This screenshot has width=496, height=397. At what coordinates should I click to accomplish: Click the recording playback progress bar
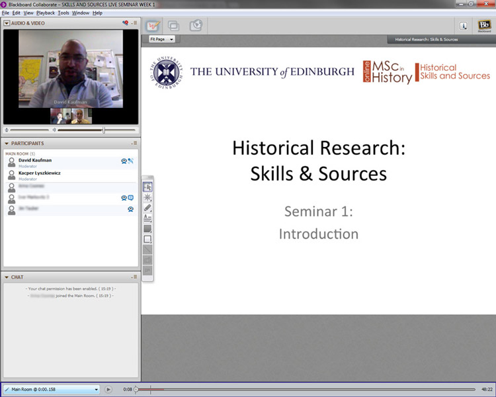(x=306, y=390)
